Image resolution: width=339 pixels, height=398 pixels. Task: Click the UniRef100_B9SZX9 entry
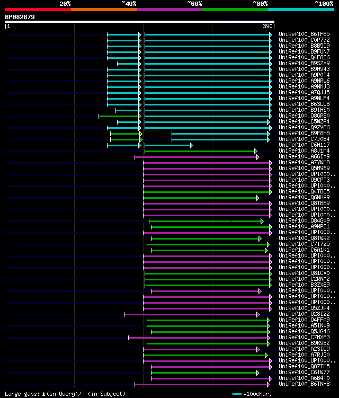[304, 64]
